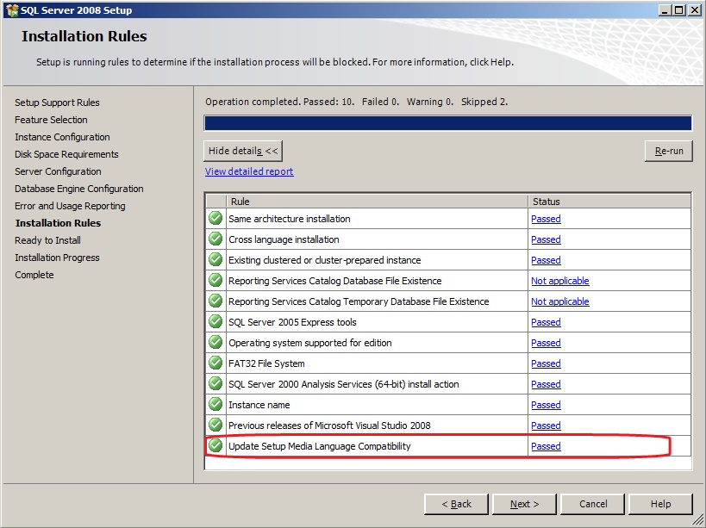The width and height of the screenshot is (706, 528).
Task: Click the Rule column header
Action: (x=377, y=202)
